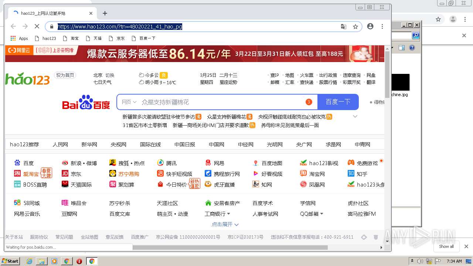Switch to the 中国日报 tab

(185, 144)
